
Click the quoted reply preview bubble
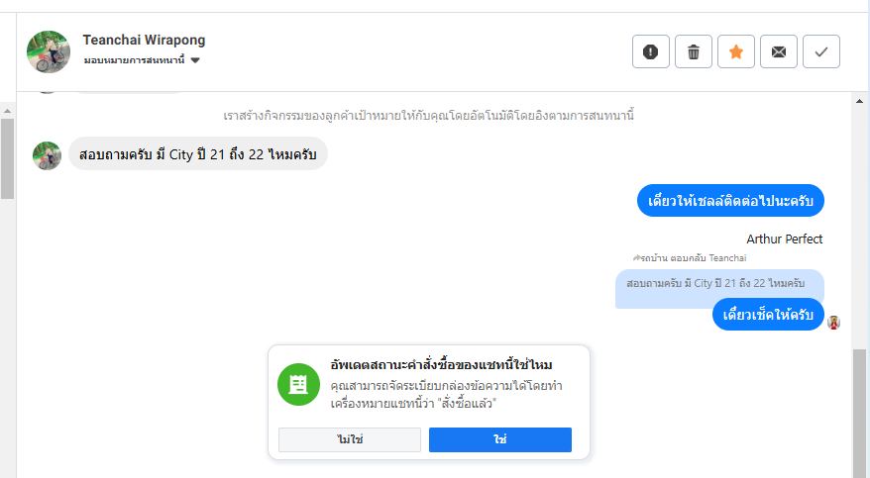[x=718, y=283]
